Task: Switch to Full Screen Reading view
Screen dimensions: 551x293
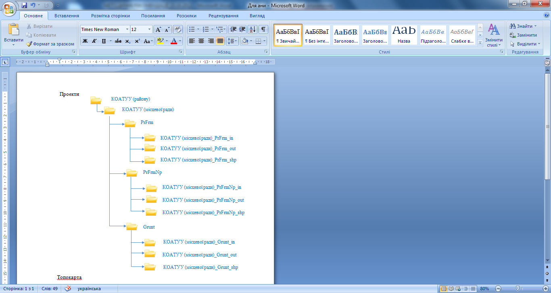Action: pyautogui.click(x=452, y=289)
